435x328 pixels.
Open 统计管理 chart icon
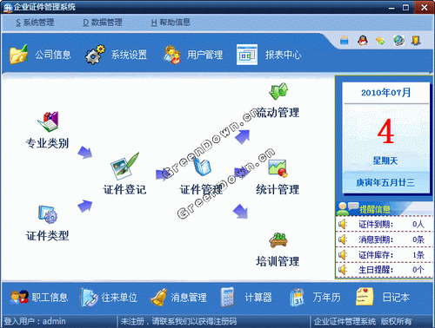coord(278,168)
